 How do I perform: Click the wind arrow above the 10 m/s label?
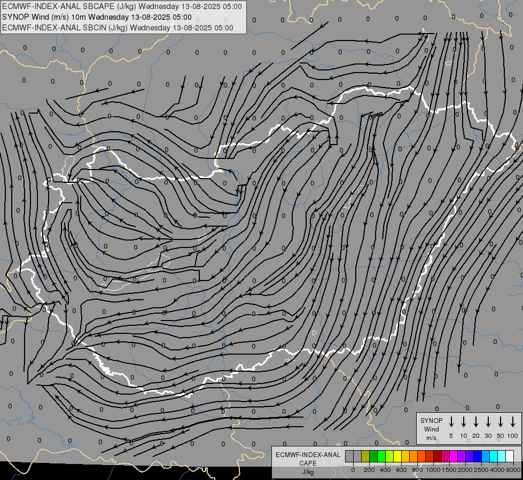pos(464,421)
